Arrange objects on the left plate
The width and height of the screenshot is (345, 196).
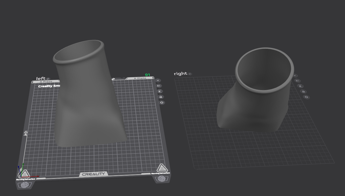click(x=159, y=86)
